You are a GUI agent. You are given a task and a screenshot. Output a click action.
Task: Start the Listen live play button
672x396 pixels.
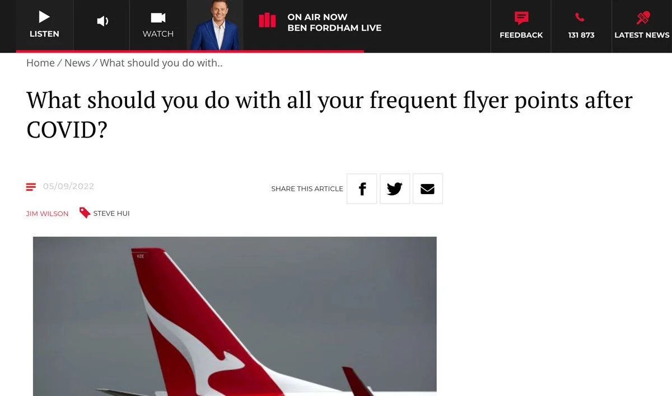[x=44, y=17]
